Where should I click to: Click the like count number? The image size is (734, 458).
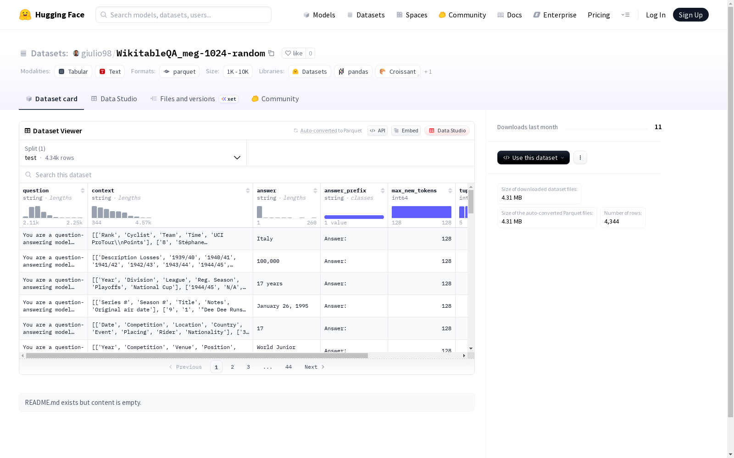pos(311,53)
